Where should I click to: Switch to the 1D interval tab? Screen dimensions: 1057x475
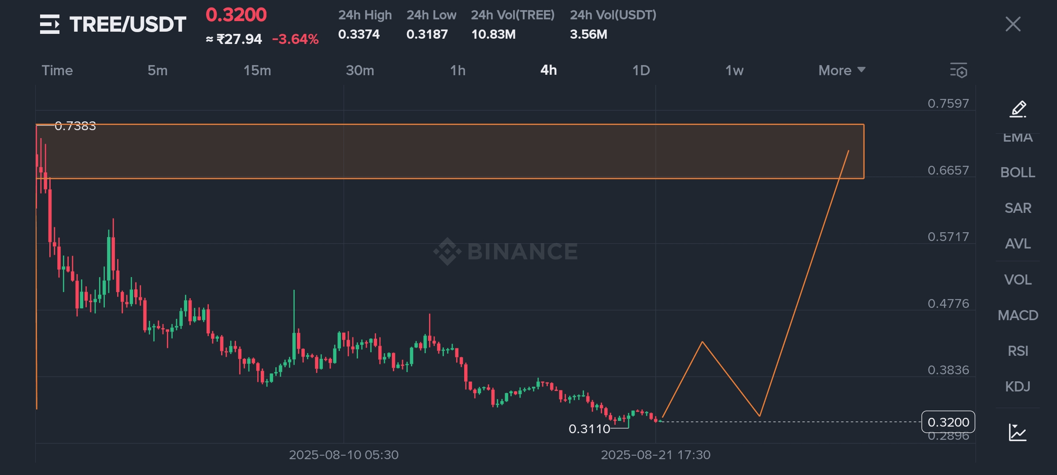(641, 70)
